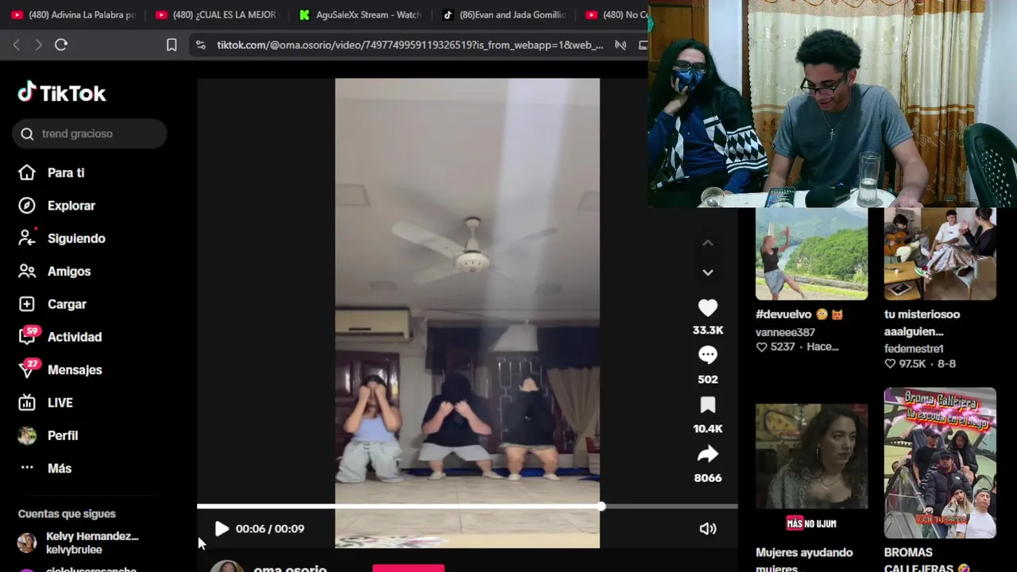
Task: Click the Mensajes icon with 27 badge
Action: [28, 369]
